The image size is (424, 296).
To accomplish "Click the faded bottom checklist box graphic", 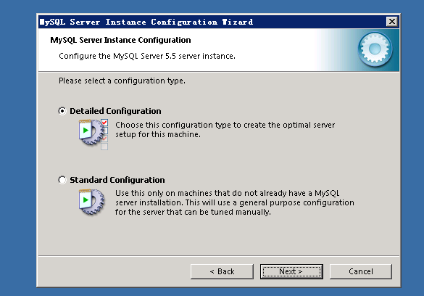I will click(x=104, y=147).
